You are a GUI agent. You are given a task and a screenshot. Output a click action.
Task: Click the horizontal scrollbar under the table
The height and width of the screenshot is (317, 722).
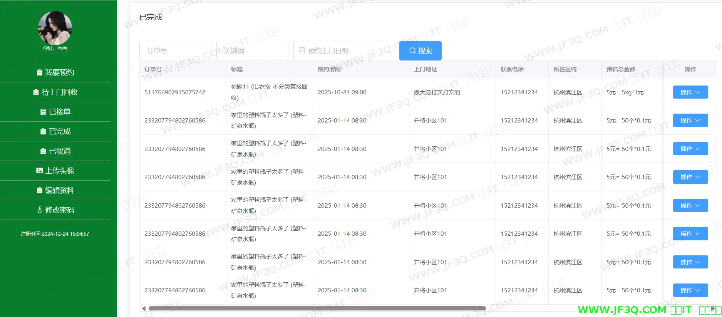click(317, 308)
